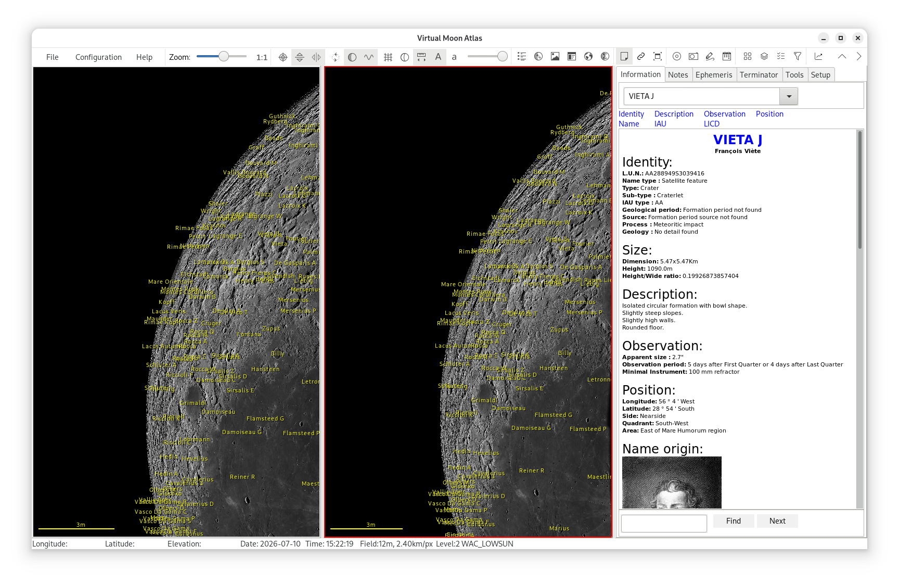Click the Grimaldi label in left map
The height and width of the screenshot is (584, 899).
[194, 403]
